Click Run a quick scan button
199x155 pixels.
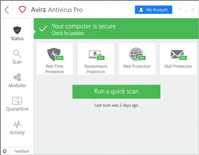click(116, 92)
